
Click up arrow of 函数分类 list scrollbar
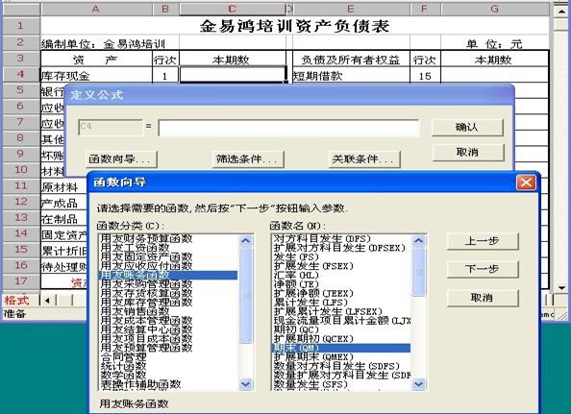pyautogui.click(x=246, y=240)
